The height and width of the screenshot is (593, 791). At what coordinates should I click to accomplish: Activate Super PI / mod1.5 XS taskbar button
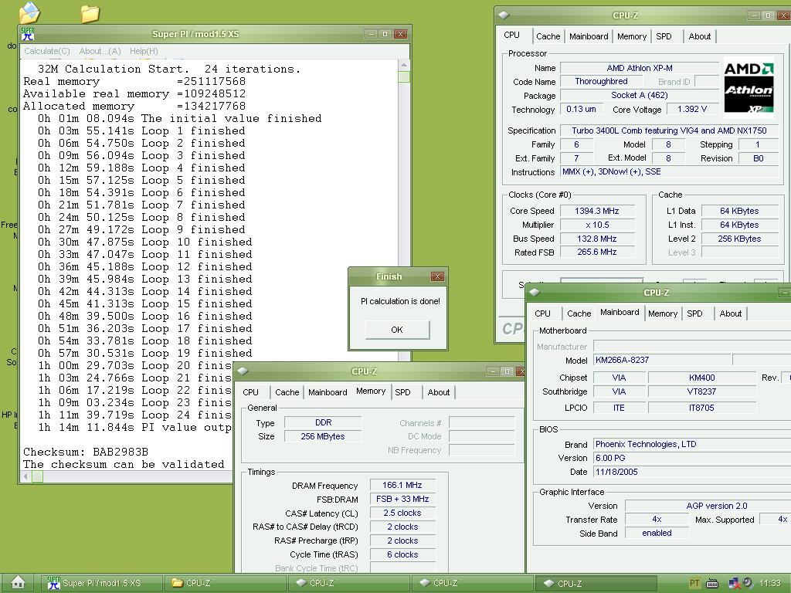(101, 583)
